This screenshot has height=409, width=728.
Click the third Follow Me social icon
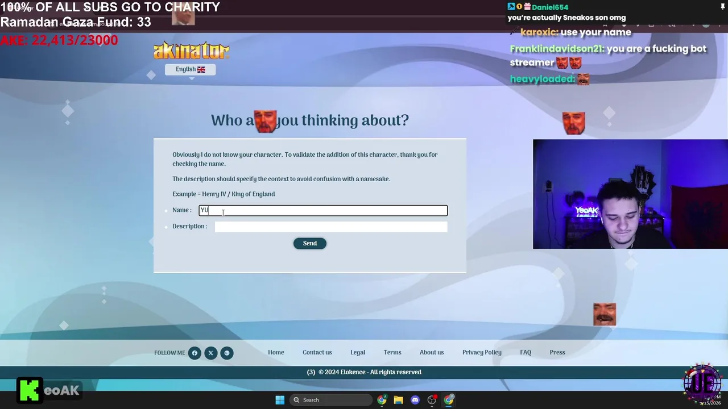pyautogui.click(x=226, y=353)
